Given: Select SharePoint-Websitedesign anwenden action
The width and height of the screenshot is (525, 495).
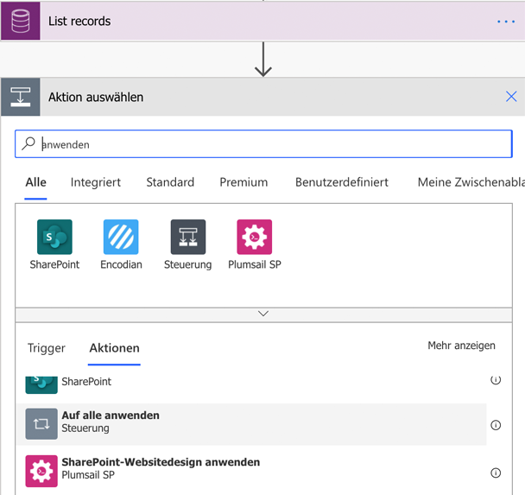Looking at the screenshot, I should [252, 471].
